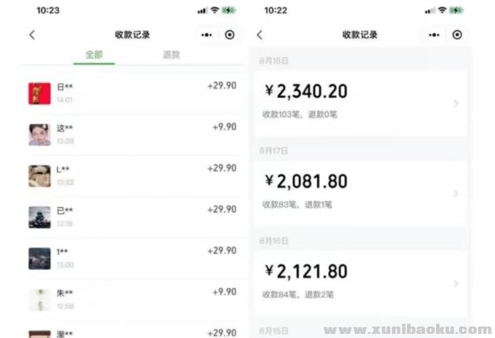Switch to the 退款 tab
The image size is (495, 338).
click(172, 55)
